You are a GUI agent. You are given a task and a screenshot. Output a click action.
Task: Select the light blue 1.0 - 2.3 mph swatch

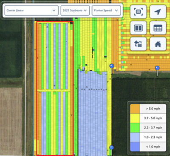135,137
